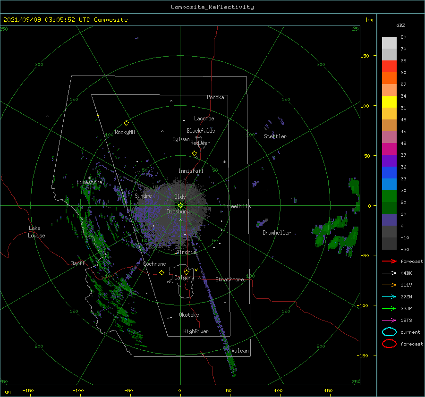This screenshot has width=425, height=397.
Task: Click the orange 57-60 dBZ swatch
Action: pyautogui.click(x=389, y=78)
